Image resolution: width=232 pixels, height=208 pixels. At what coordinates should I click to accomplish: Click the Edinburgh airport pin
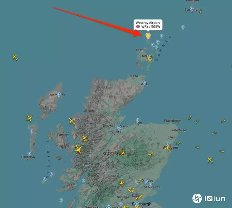tap(137, 204)
